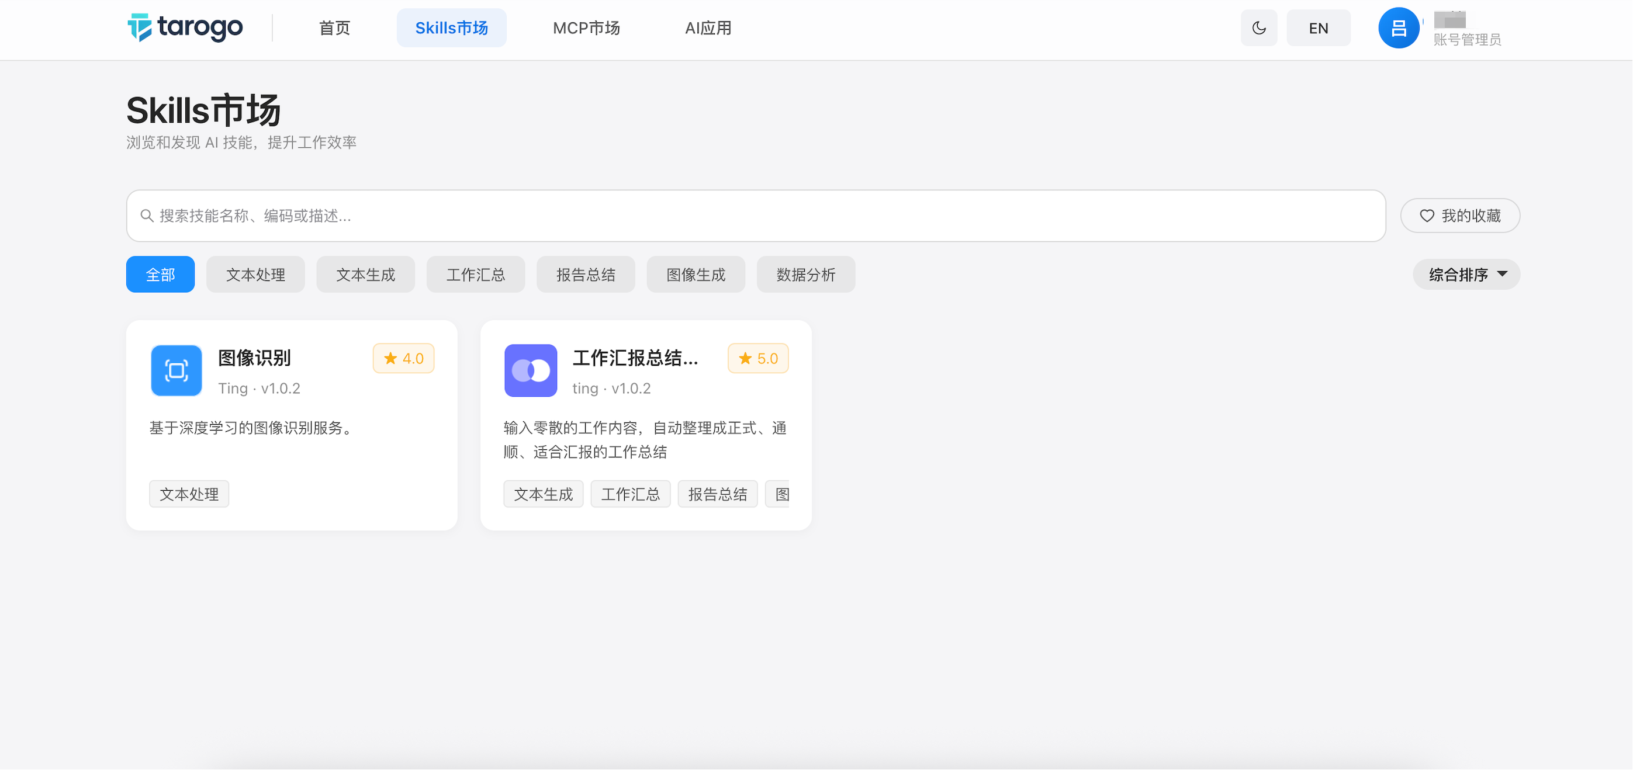The width and height of the screenshot is (1633, 770).
Task: Click 工作汇总 tag on 工作汇报 card
Action: point(630,494)
